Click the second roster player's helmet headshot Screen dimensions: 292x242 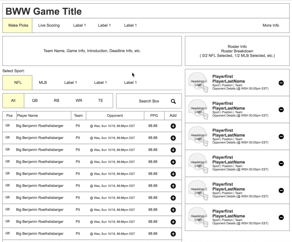click(x=198, y=110)
